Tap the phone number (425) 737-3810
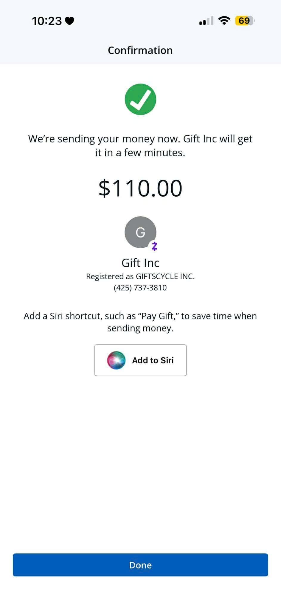281x611 pixels. pos(140,288)
